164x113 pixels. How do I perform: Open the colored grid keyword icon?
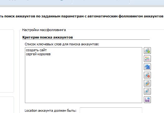[x=147, y=59]
